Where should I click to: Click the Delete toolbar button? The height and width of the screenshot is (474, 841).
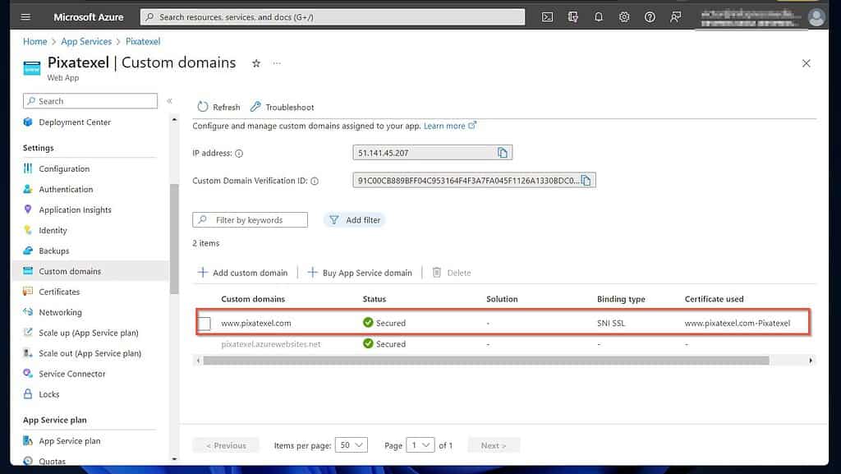452,273
